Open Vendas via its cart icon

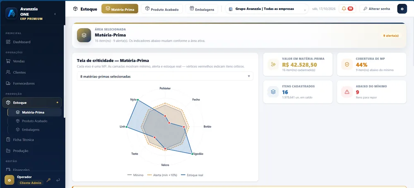(x=8, y=61)
